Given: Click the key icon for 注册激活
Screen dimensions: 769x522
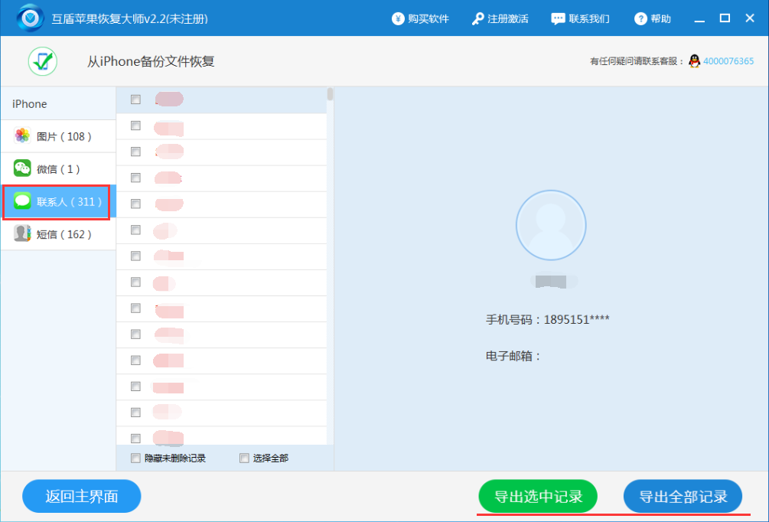Looking at the screenshot, I should (477, 18).
